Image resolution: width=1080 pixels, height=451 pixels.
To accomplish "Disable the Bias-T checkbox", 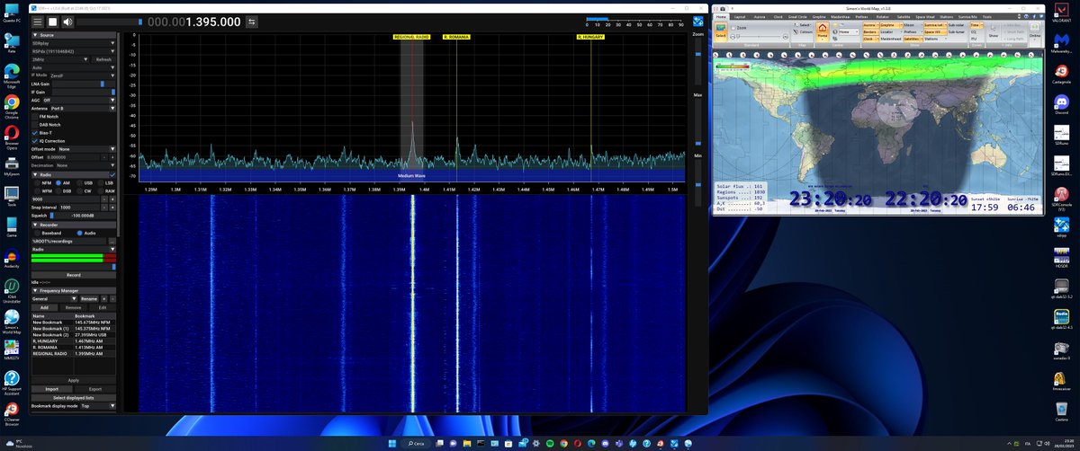I will [34, 133].
